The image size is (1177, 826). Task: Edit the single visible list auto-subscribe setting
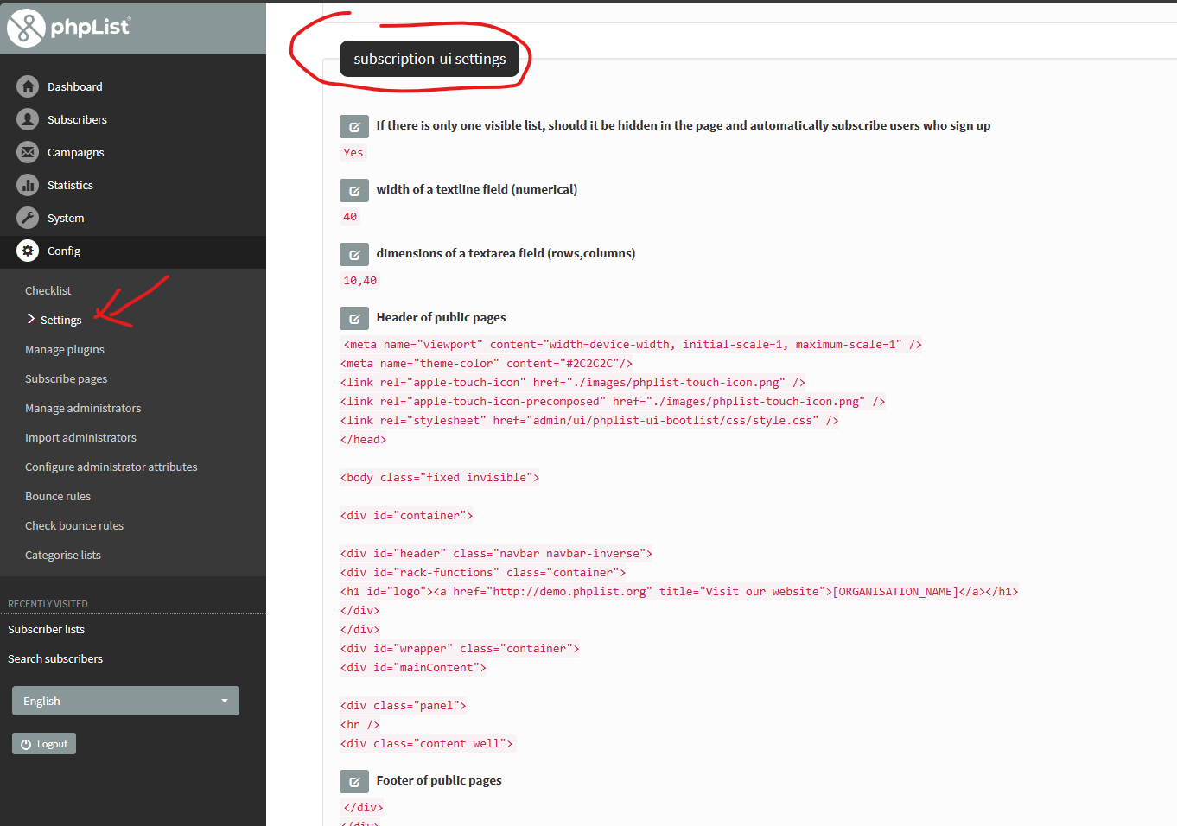pyautogui.click(x=354, y=126)
